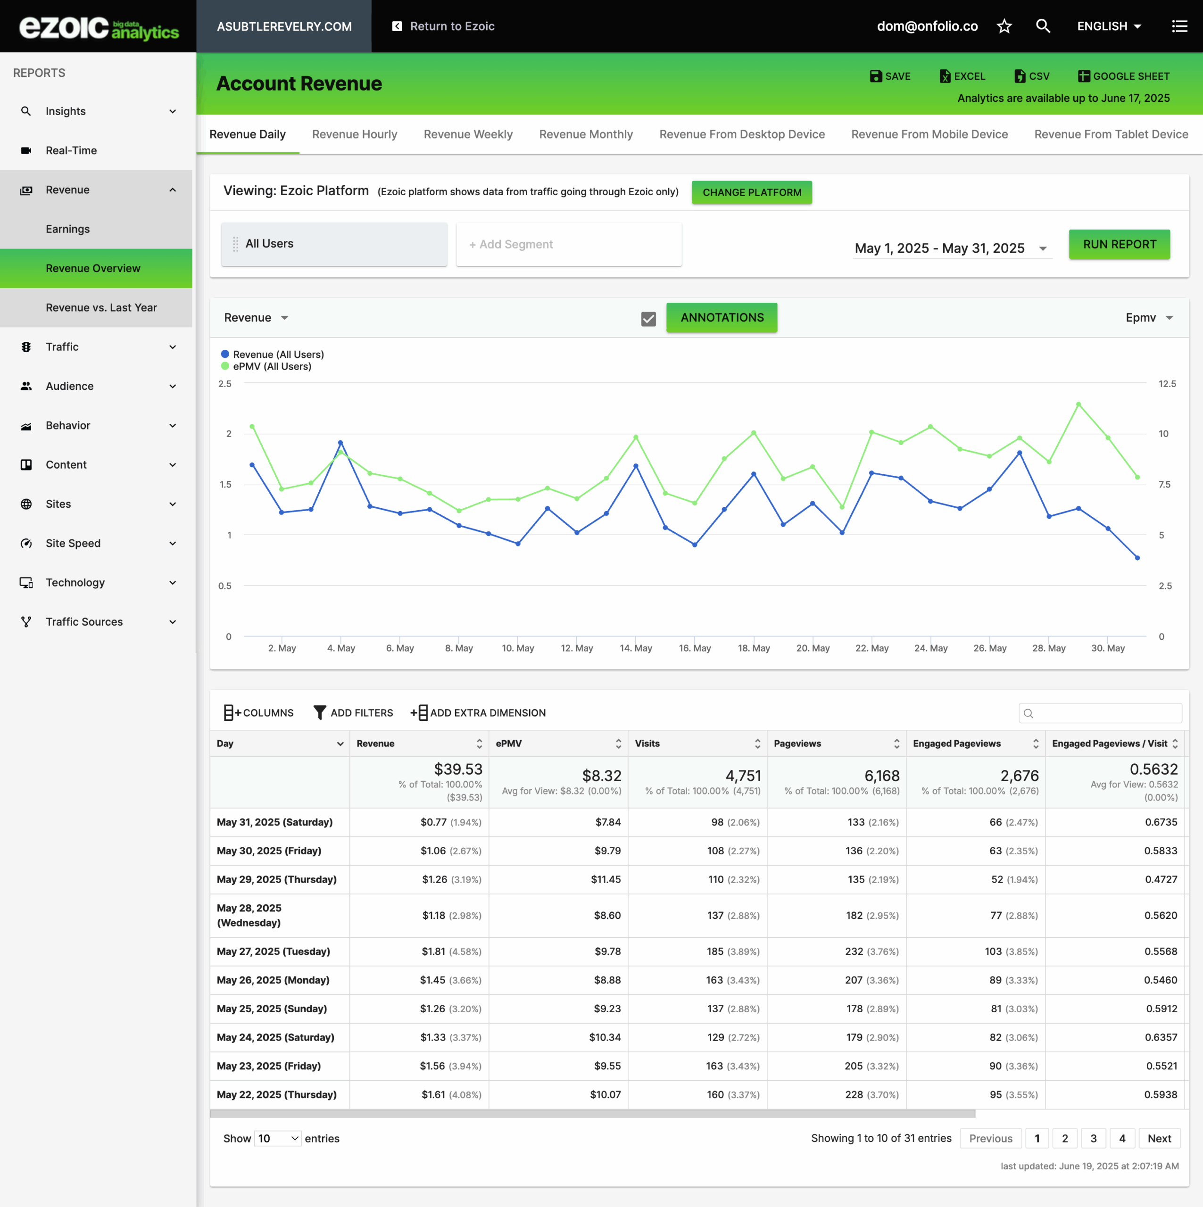1203x1207 pixels.
Task: Select Earnings in Revenue submenu
Action: 96,229
